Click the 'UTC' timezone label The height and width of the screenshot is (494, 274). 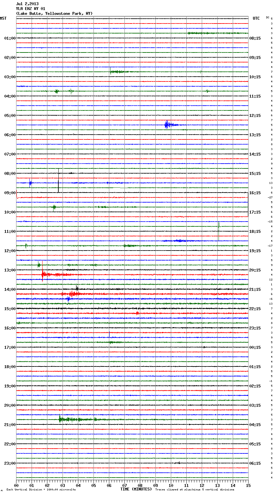point(256,18)
